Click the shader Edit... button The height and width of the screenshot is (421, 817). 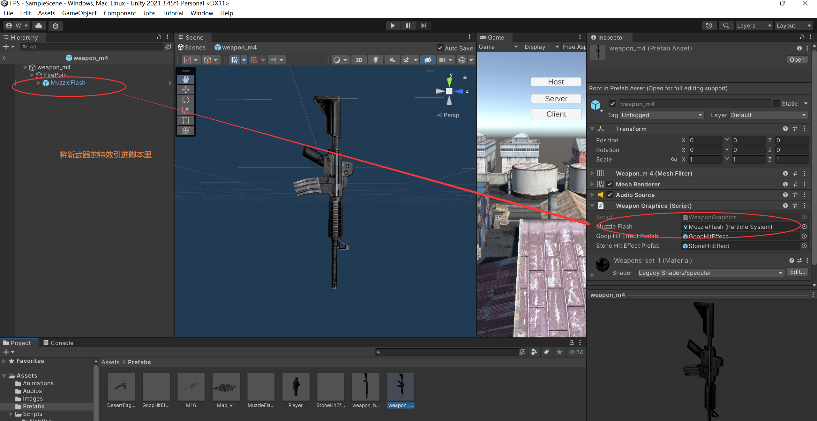(x=798, y=272)
